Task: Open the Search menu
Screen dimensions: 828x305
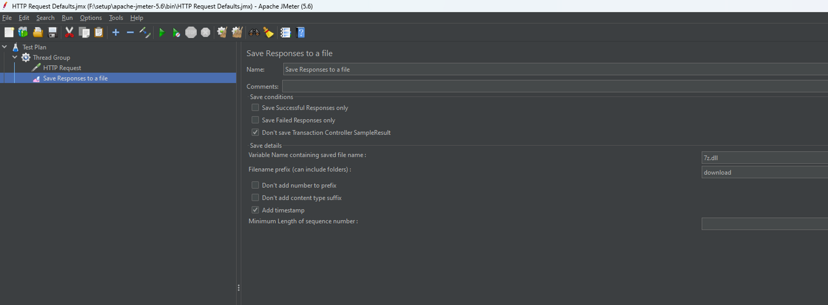Action: [x=46, y=18]
